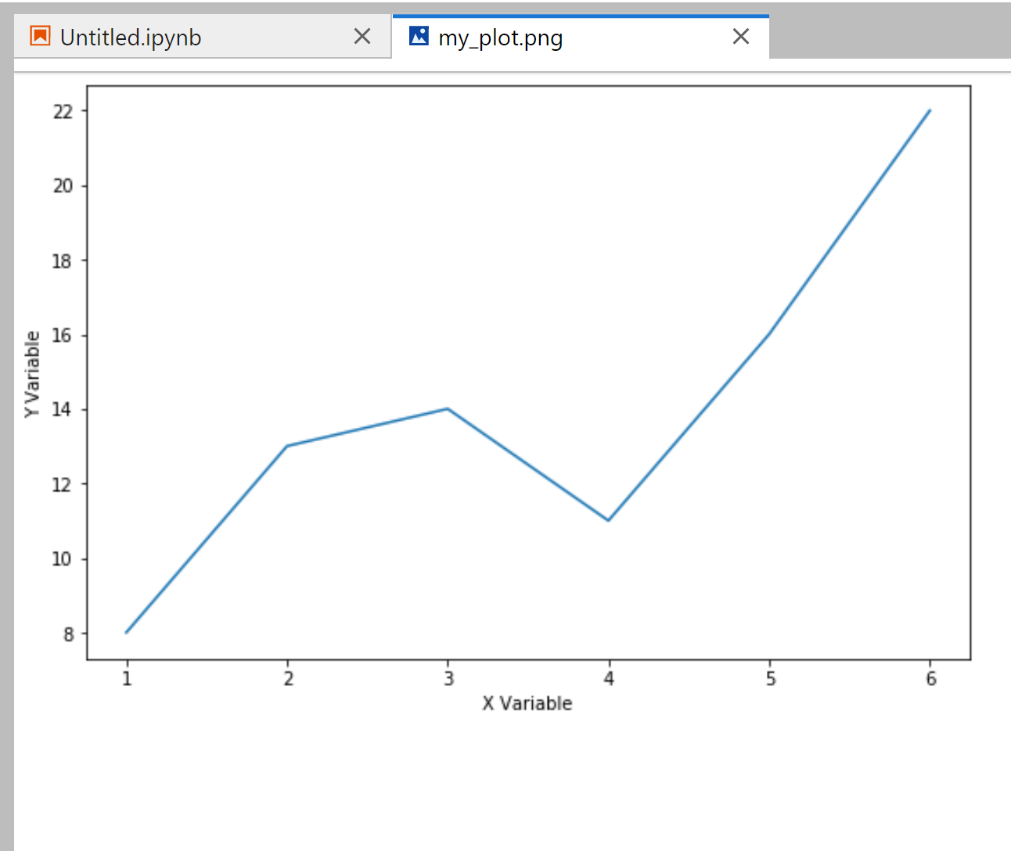Click the x-axis tick label 6
The width and height of the screenshot is (1011, 851).
coord(930,678)
